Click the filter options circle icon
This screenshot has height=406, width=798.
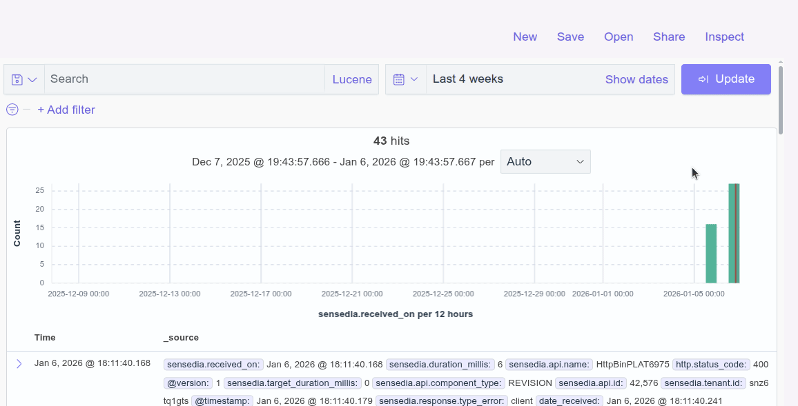click(x=12, y=110)
